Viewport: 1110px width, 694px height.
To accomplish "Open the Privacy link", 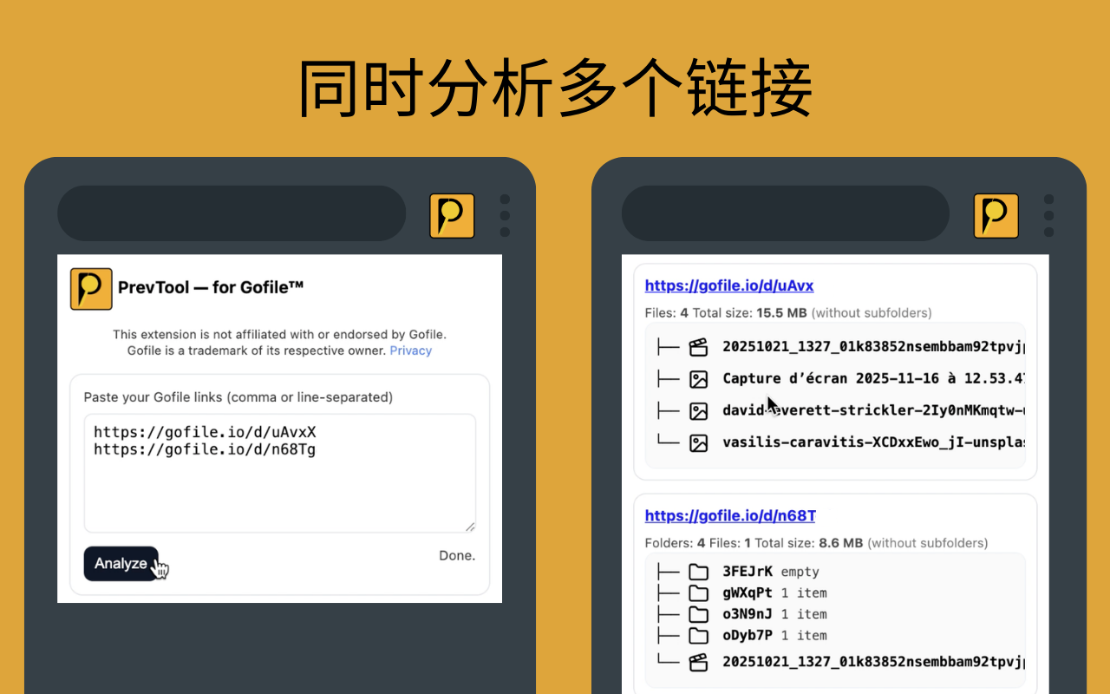I will tap(410, 350).
